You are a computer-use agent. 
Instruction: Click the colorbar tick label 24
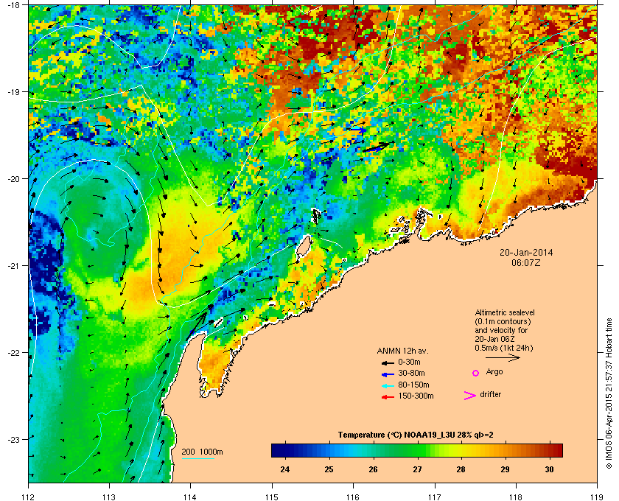(x=284, y=469)
